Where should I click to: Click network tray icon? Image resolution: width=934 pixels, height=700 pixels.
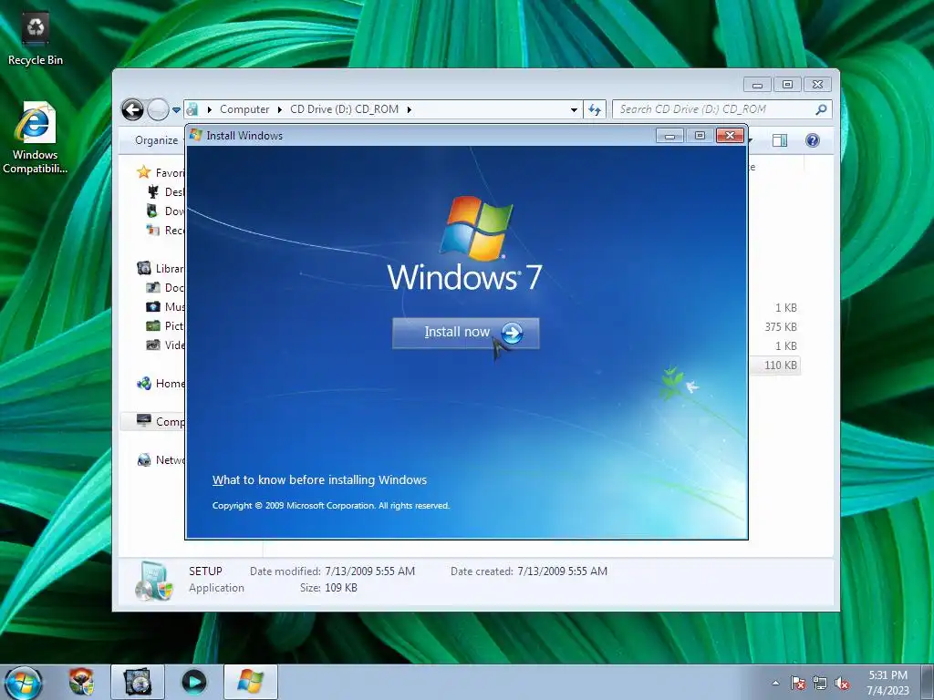click(x=820, y=683)
